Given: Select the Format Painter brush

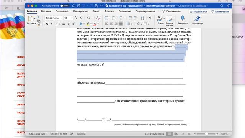Looking at the screenshot, I should click(x=39, y=25).
